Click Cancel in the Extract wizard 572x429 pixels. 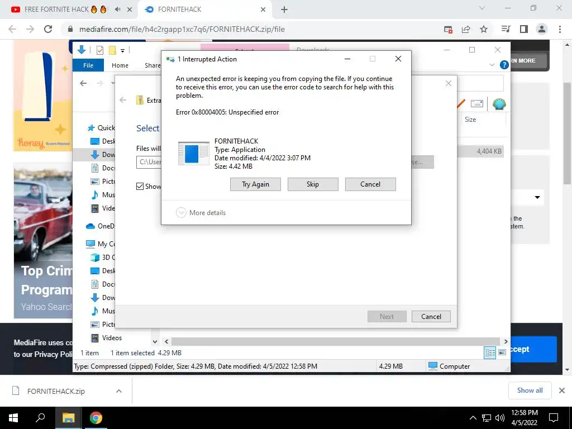tap(431, 316)
